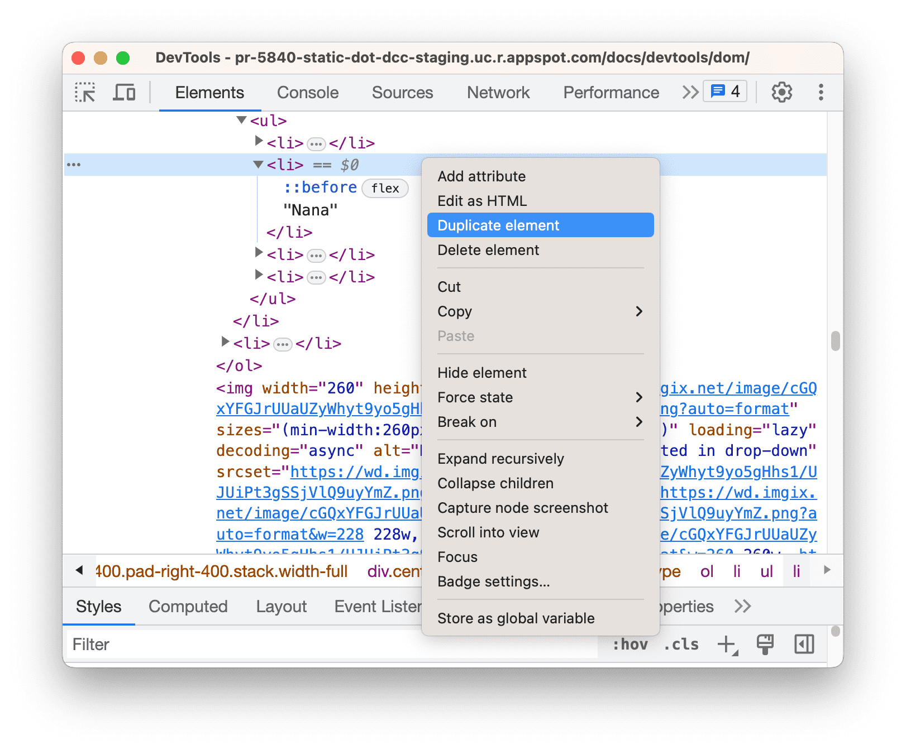The height and width of the screenshot is (750, 906).
Task: Open the Break on submenu
Action: point(540,422)
